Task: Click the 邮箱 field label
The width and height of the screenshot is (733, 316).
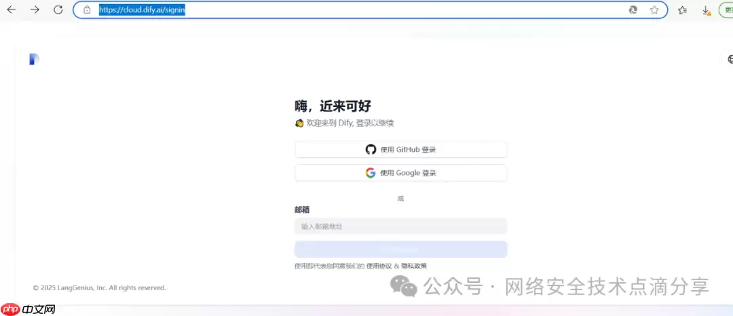Action: pos(302,210)
